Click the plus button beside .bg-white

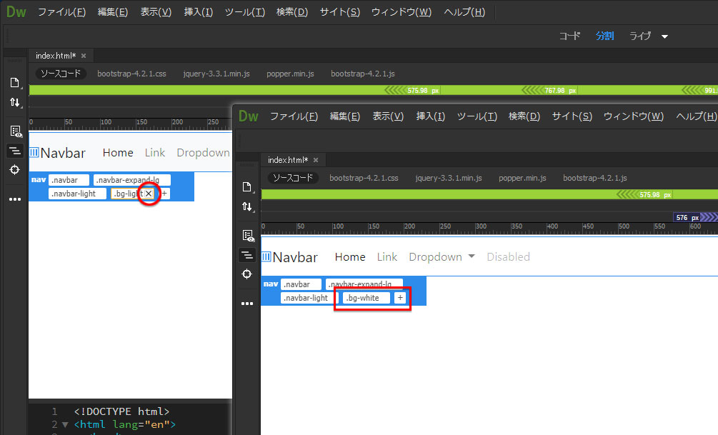pyautogui.click(x=400, y=298)
